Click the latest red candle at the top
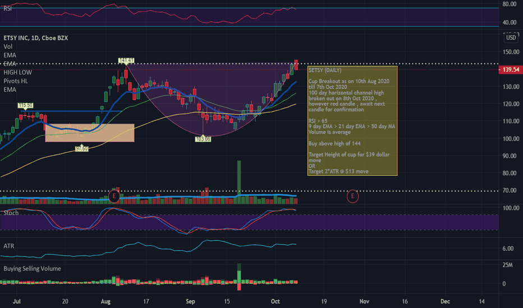Screen dimensions: 523x308 point(296,65)
